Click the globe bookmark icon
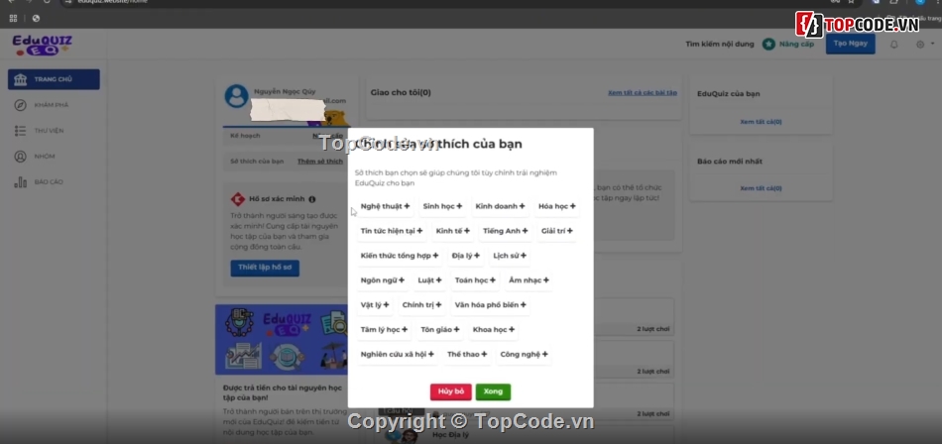942x444 pixels. [x=36, y=18]
